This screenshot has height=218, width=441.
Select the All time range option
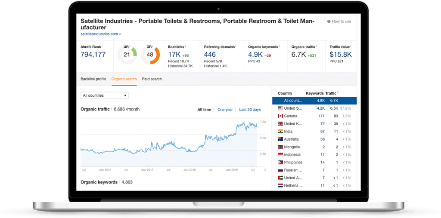coord(204,110)
